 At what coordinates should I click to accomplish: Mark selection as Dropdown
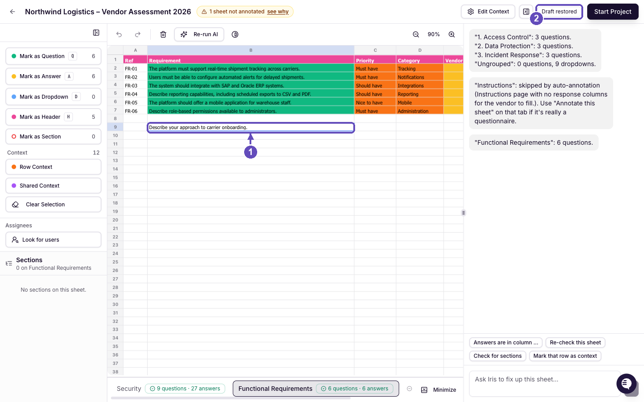[x=53, y=97]
